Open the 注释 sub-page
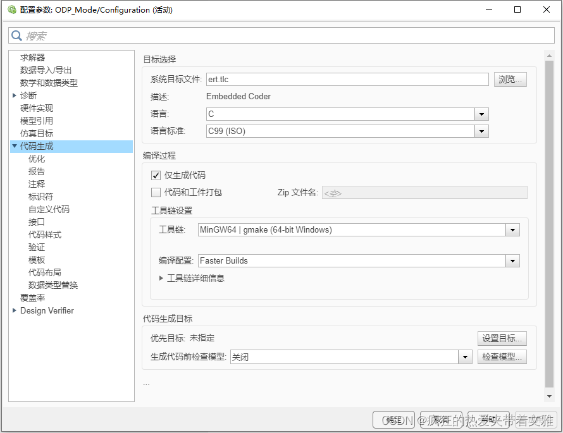Viewport: 563px width, 433px height. point(37,184)
